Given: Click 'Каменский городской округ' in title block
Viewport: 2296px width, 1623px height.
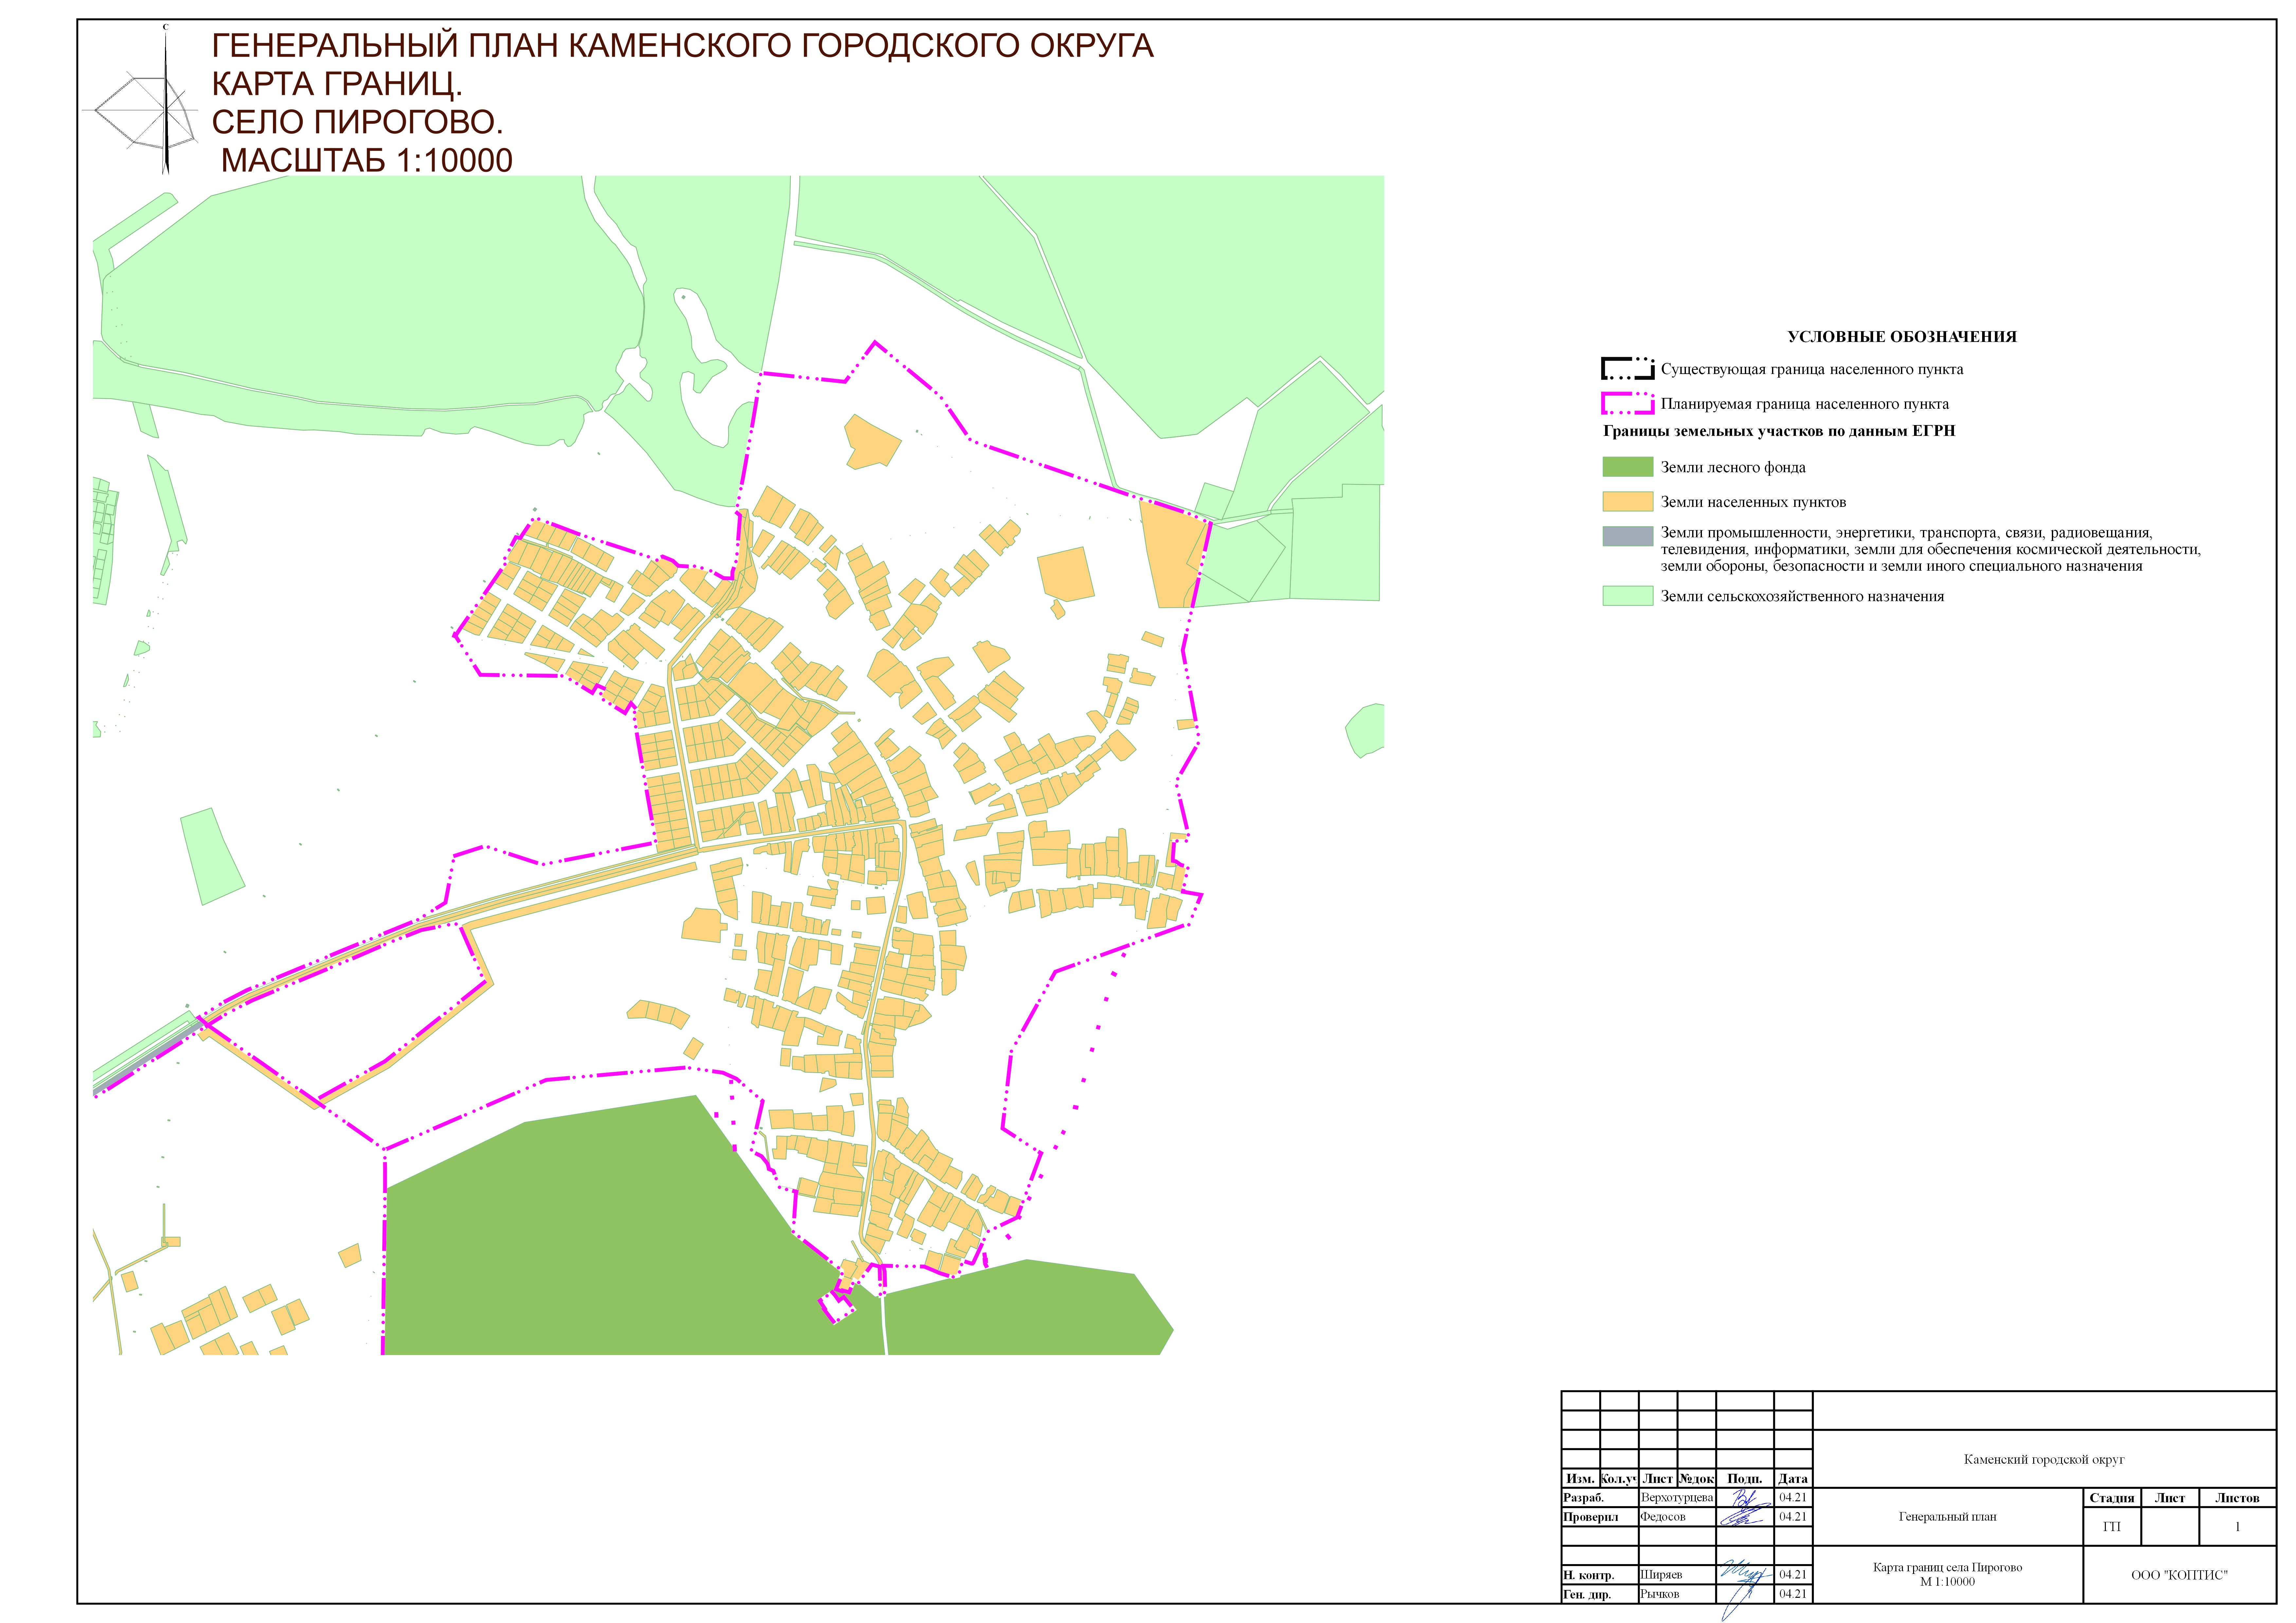Looking at the screenshot, I should (2044, 1460).
